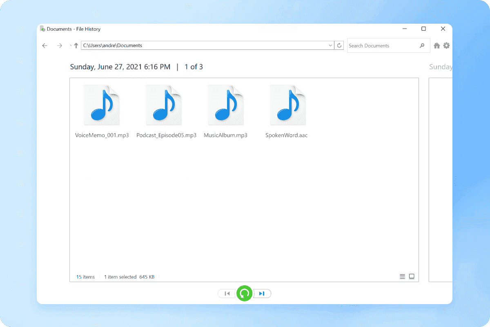Click the Forward arrow

(60, 46)
